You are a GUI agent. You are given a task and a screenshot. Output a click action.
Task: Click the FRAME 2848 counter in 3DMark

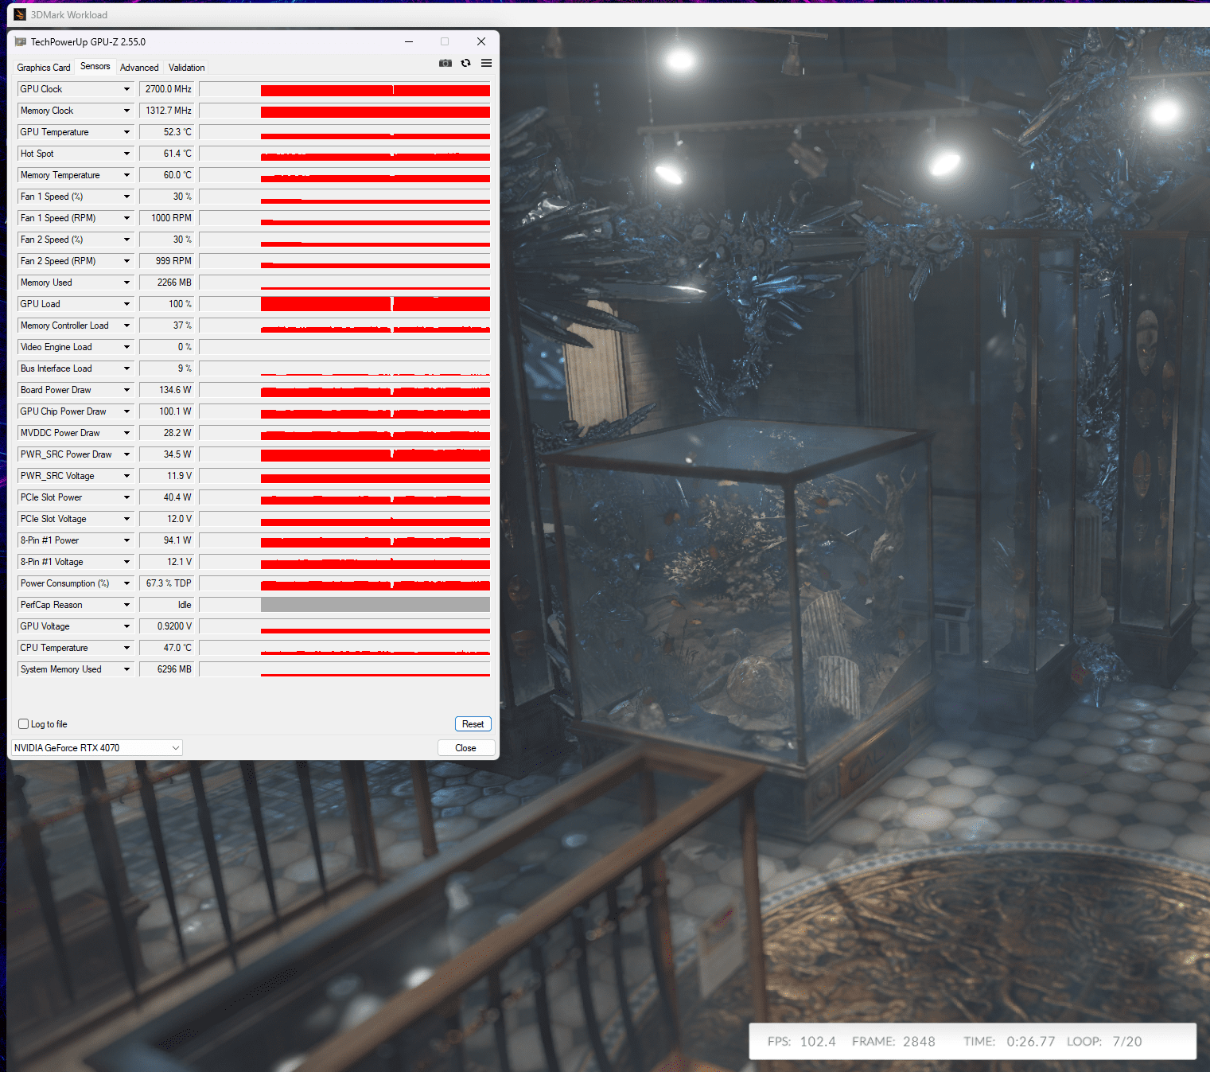(893, 1042)
